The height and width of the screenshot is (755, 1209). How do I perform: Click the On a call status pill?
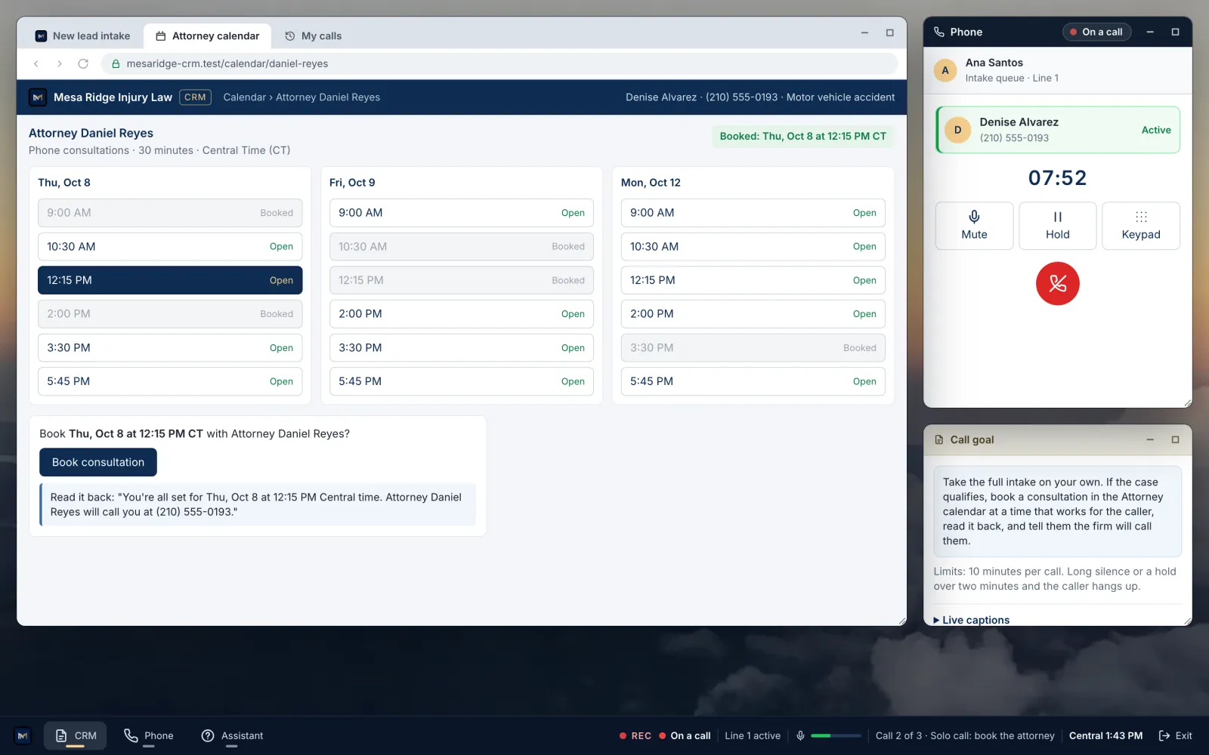pos(1096,32)
